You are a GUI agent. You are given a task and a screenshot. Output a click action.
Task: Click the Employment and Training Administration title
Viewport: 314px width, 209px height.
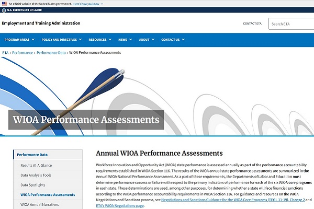pos(41,24)
